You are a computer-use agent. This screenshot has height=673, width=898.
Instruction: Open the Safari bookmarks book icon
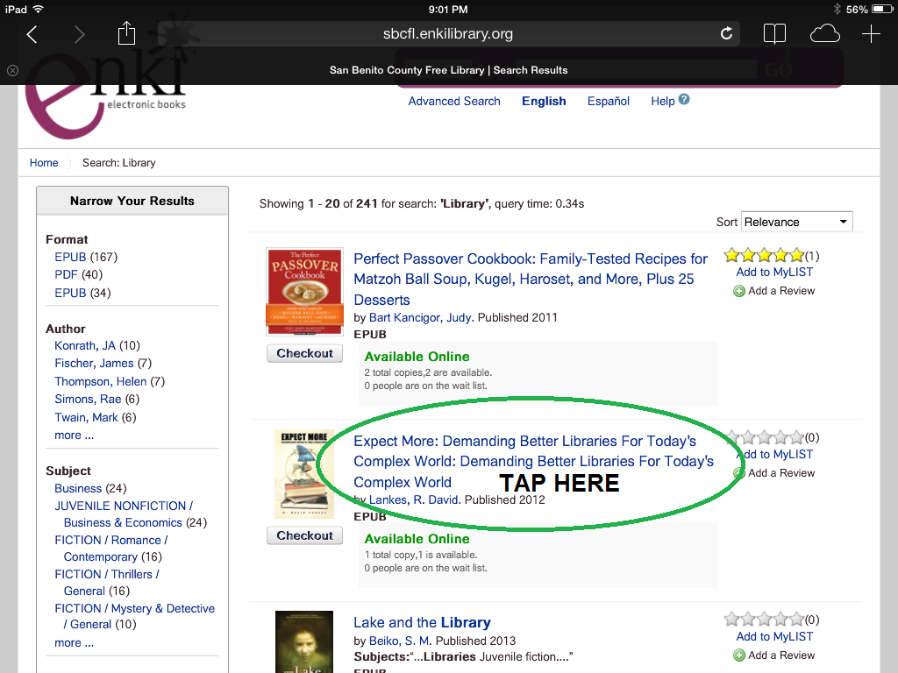[x=774, y=34]
